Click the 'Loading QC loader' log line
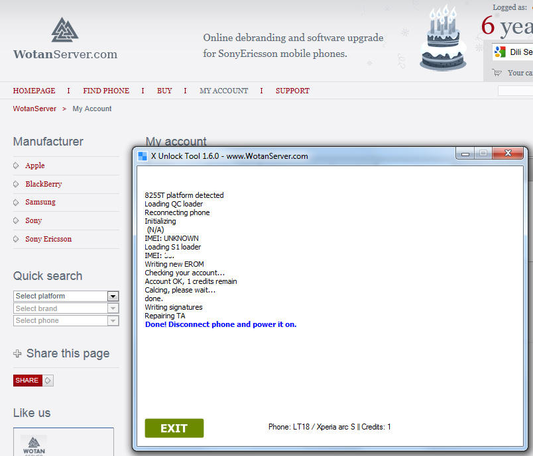 click(174, 204)
